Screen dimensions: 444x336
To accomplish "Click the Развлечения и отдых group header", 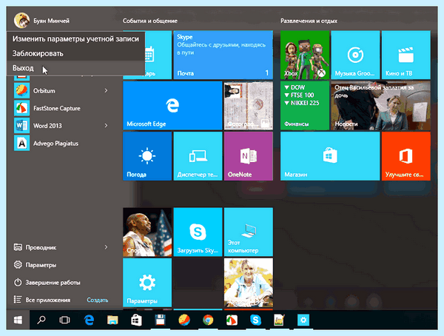I will (x=309, y=21).
